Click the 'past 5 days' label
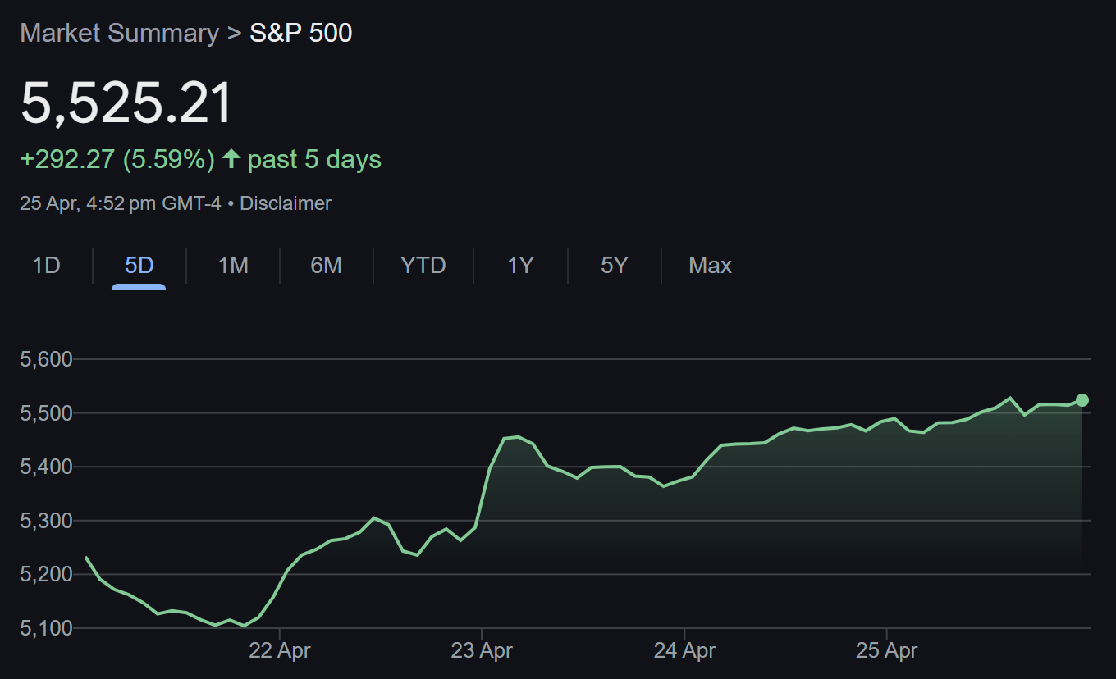1116x679 pixels. click(x=314, y=159)
